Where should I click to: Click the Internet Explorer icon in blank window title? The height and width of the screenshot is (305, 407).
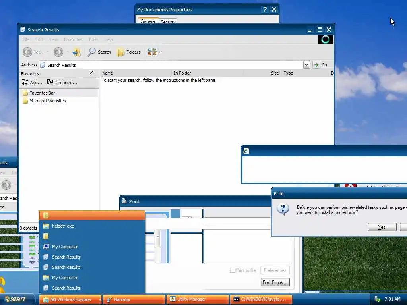(246, 151)
